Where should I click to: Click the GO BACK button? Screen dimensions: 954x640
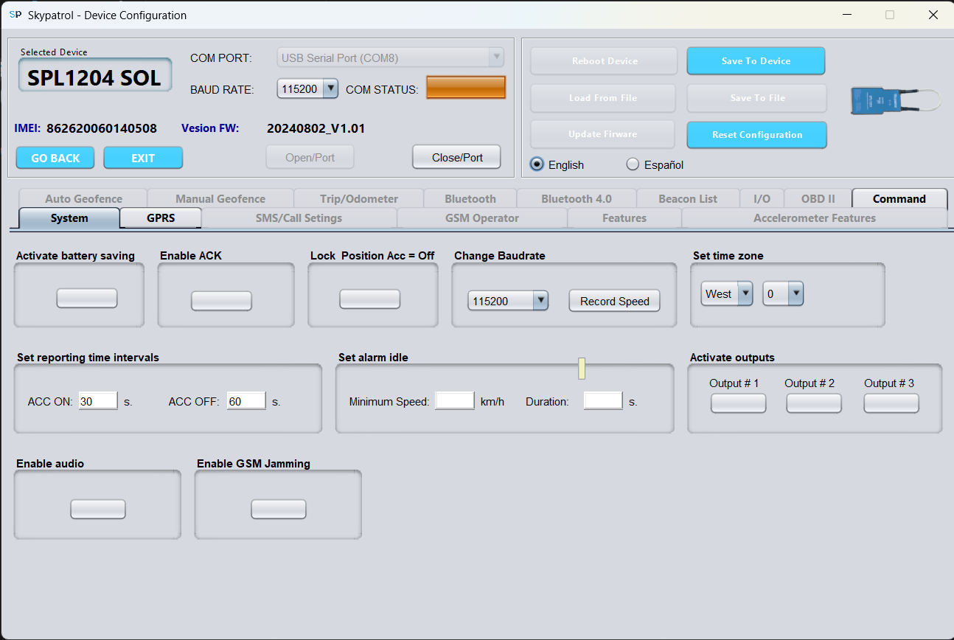(x=55, y=158)
